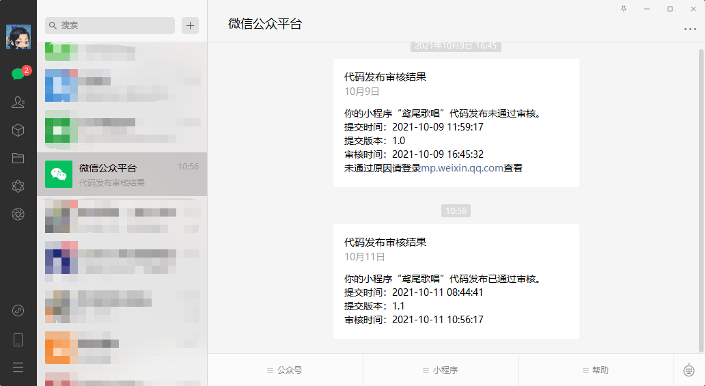Pin the window on top
The image size is (705, 386).
(623, 9)
